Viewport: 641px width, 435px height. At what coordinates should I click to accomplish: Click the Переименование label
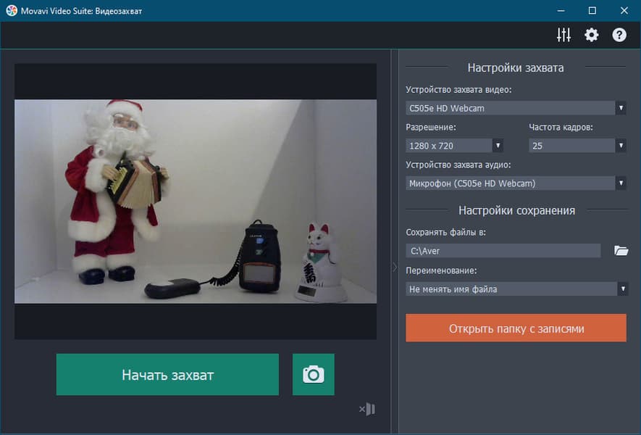click(x=441, y=270)
